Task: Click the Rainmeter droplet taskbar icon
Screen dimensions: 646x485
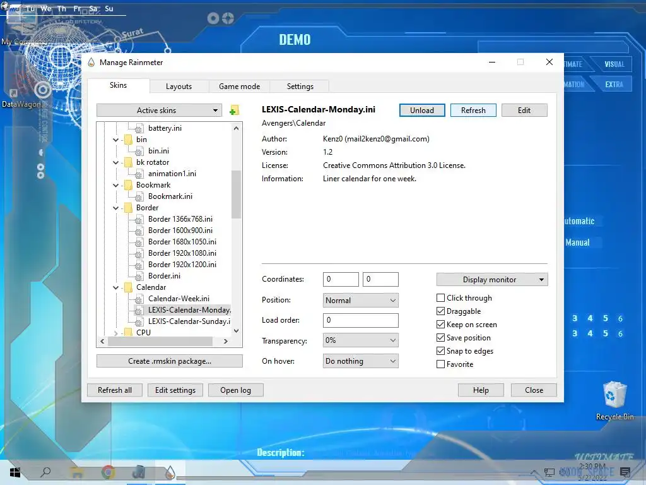Action: click(170, 472)
